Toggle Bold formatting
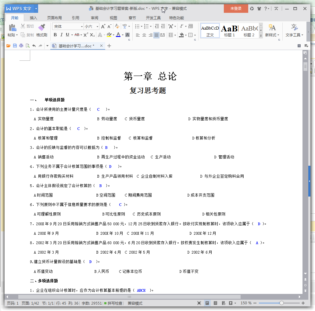The image size is (315, 311). pyautogui.click(x=55, y=35)
